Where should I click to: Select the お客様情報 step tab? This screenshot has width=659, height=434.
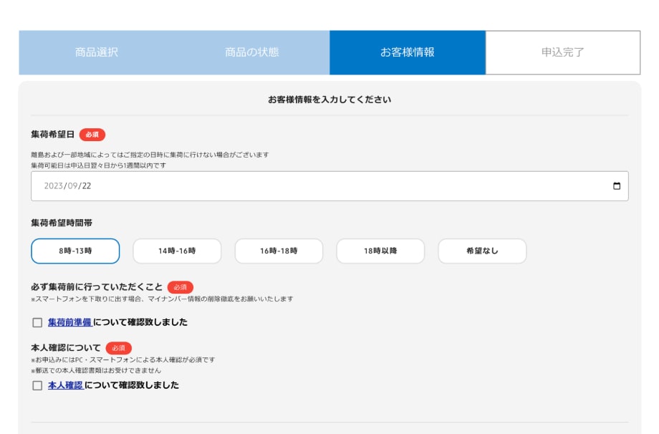(407, 52)
